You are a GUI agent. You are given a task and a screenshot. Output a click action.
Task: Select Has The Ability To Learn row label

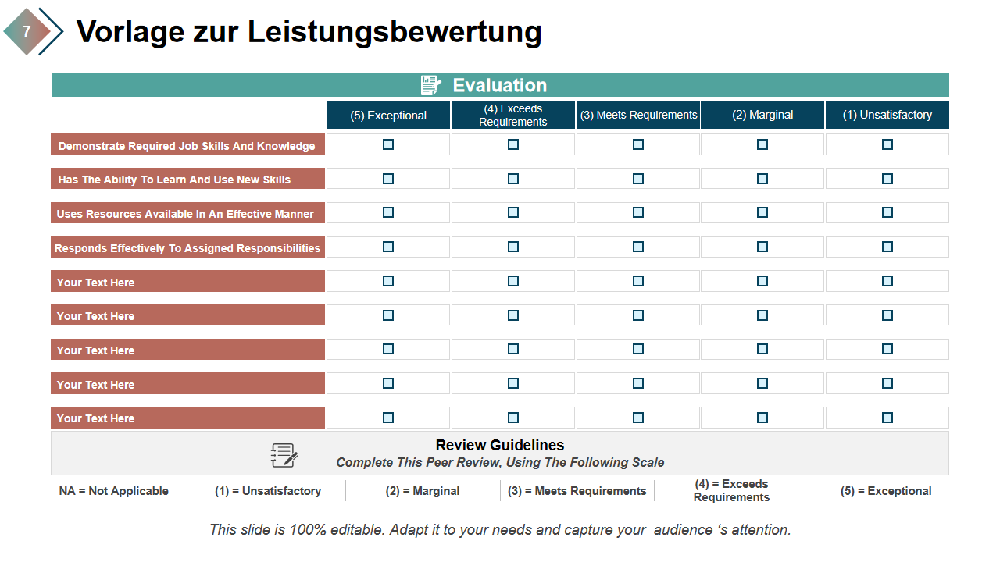187,179
